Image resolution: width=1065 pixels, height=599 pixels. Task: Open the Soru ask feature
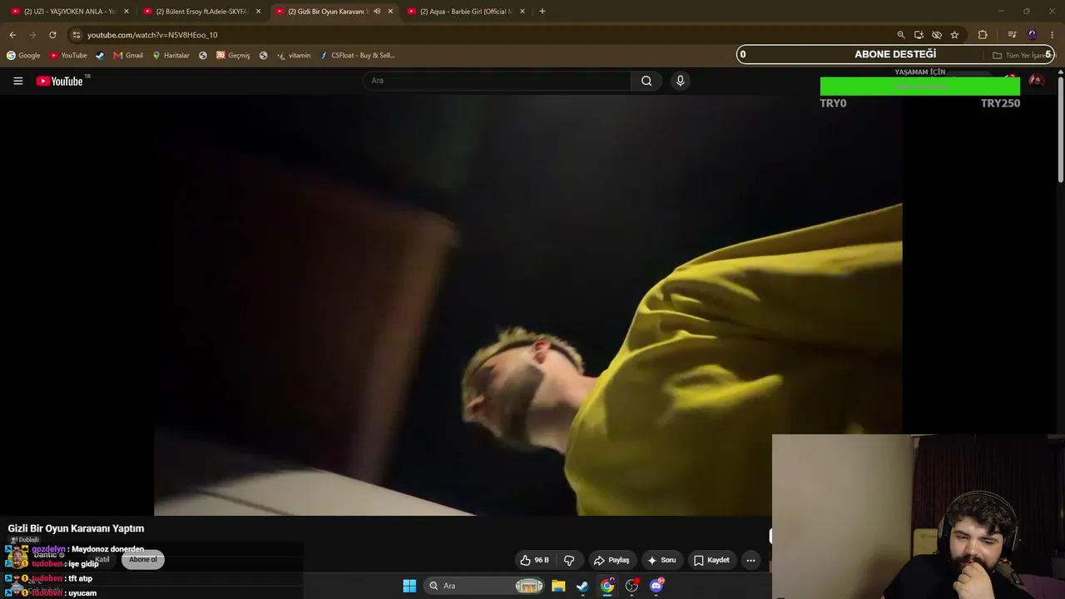[661, 560]
